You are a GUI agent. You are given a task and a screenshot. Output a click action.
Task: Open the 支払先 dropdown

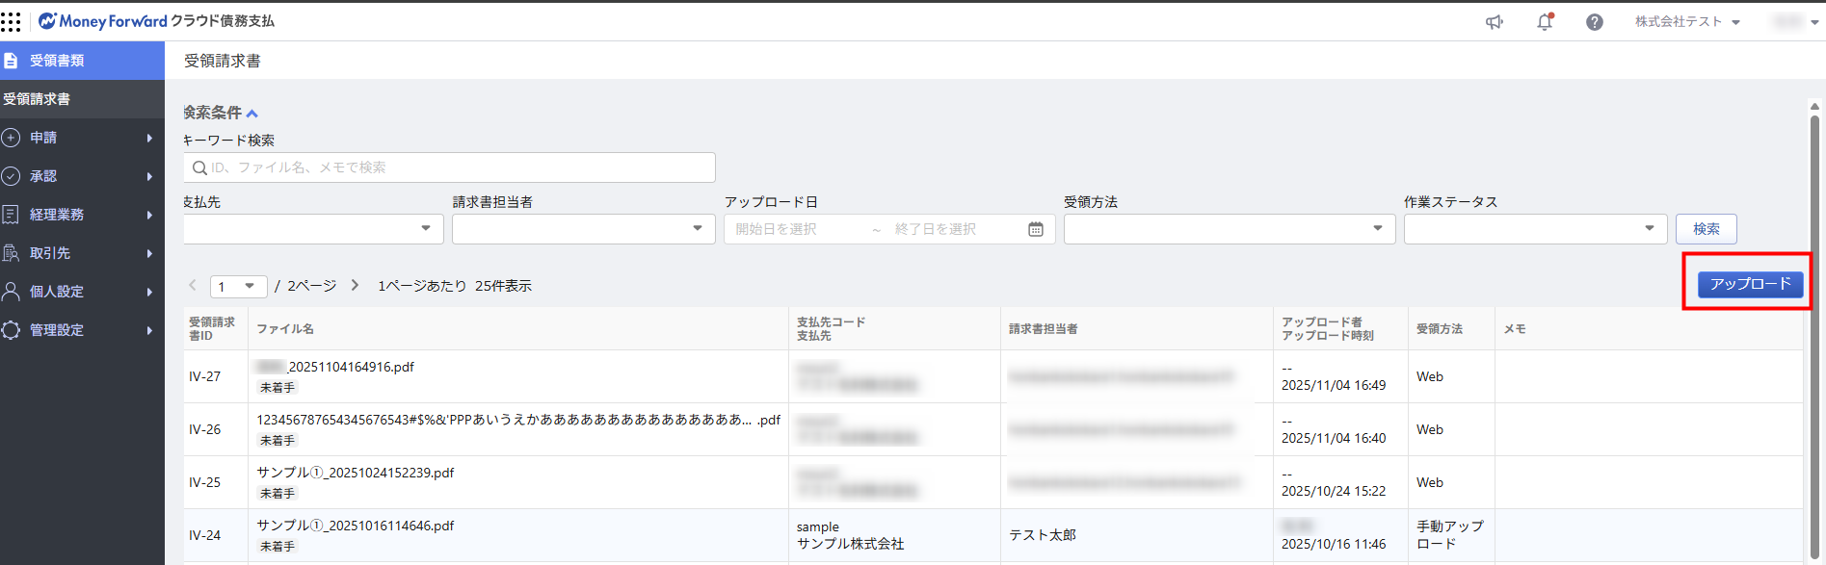(313, 229)
